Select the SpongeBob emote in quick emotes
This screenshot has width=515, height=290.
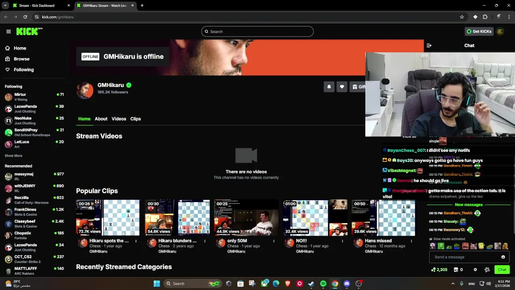pyautogui.click(x=482, y=246)
